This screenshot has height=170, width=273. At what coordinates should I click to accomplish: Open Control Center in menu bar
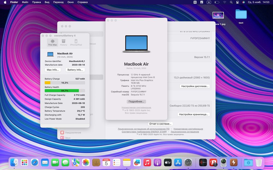(x=238, y=2)
